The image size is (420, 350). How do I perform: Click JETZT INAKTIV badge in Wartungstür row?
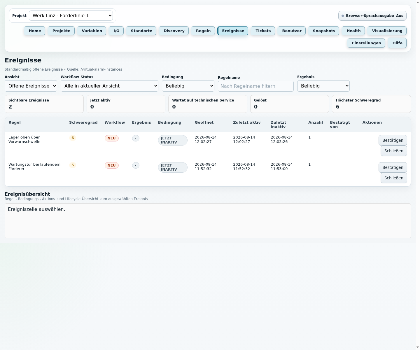click(x=173, y=167)
